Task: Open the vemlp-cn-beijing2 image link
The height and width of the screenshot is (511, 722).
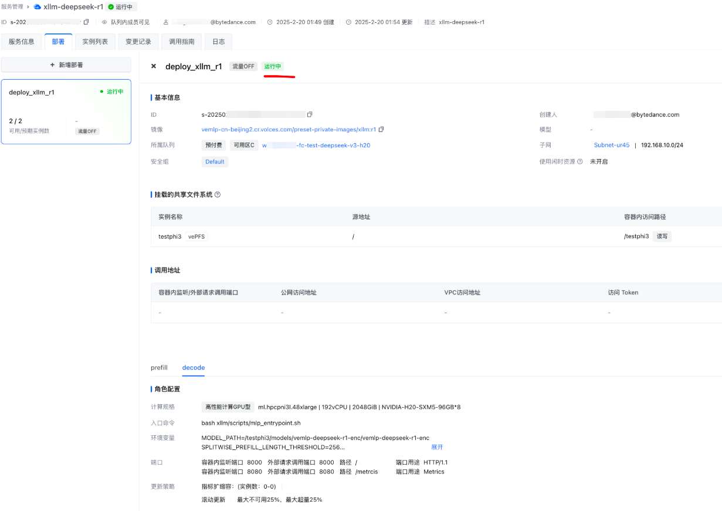Action: (289, 129)
